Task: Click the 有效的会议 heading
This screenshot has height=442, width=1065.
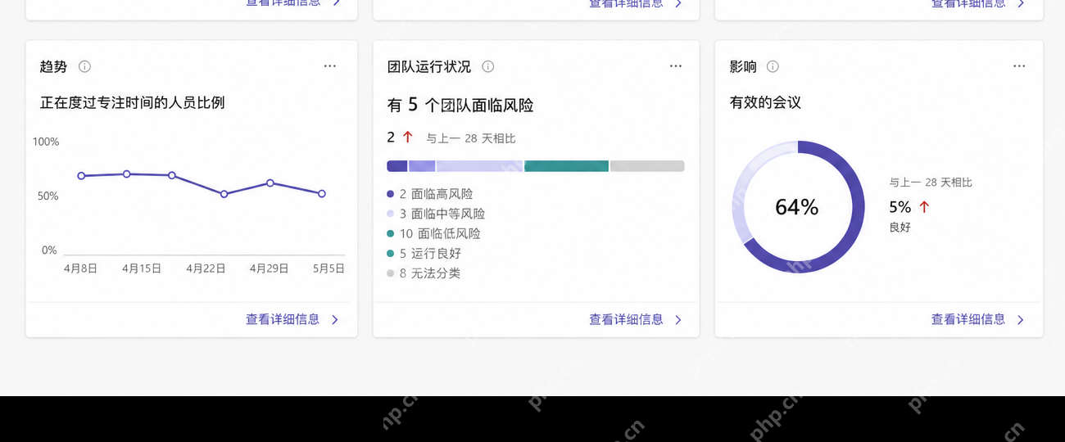Action: coord(765,102)
